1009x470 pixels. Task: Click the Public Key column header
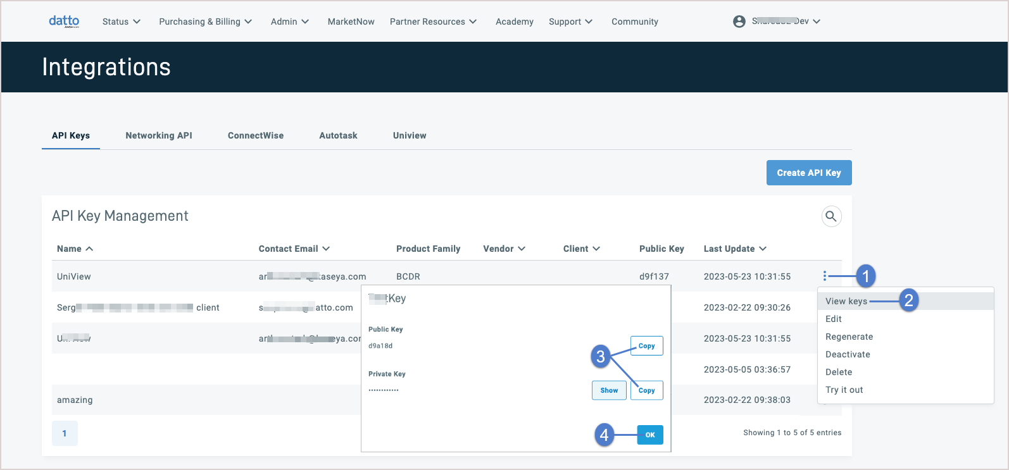[661, 249]
